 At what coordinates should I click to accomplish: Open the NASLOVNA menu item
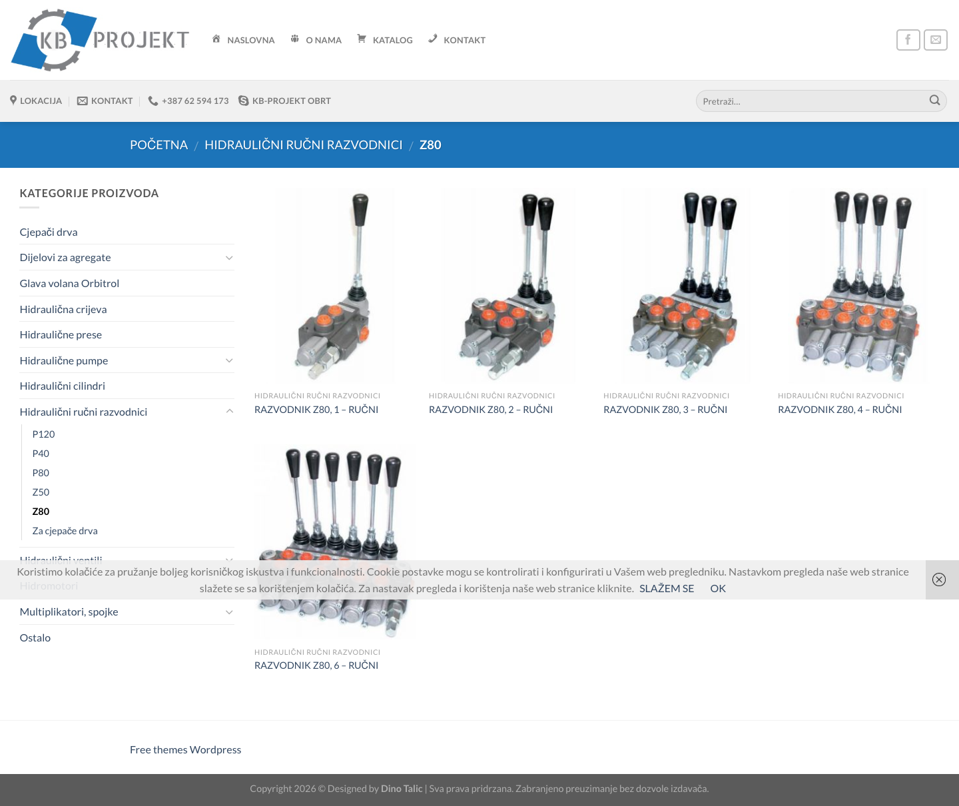pos(243,40)
